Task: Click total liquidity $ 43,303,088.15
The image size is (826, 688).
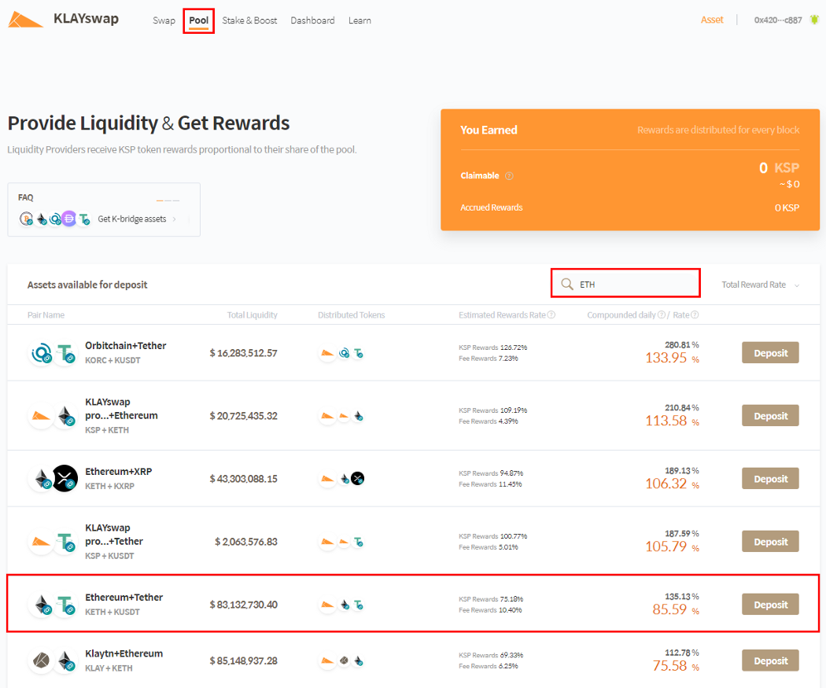Action: (x=243, y=479)
